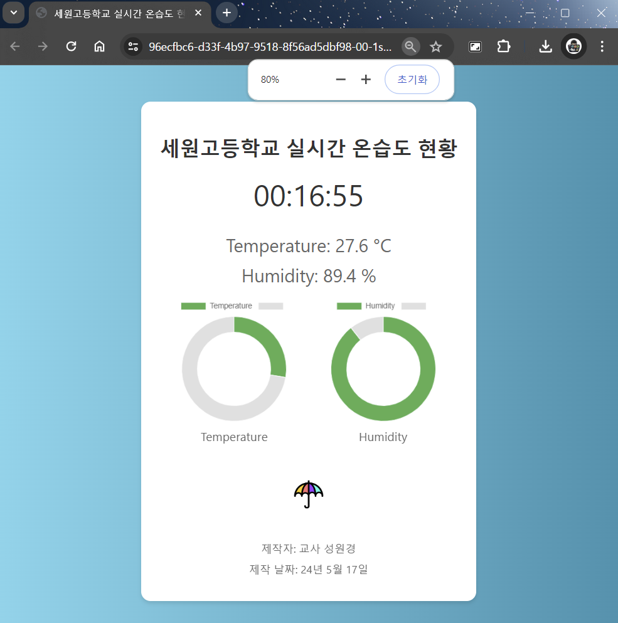Open the extensions puzzle icon
Screen dimensions: 618x623
[x=504, y=47]
